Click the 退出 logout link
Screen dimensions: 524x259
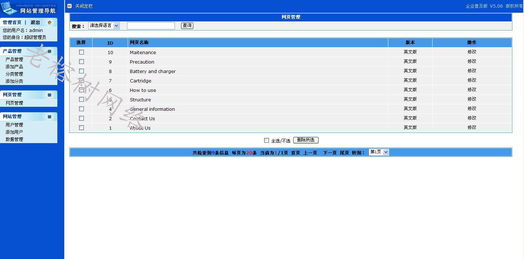click(x=35, y=23)
